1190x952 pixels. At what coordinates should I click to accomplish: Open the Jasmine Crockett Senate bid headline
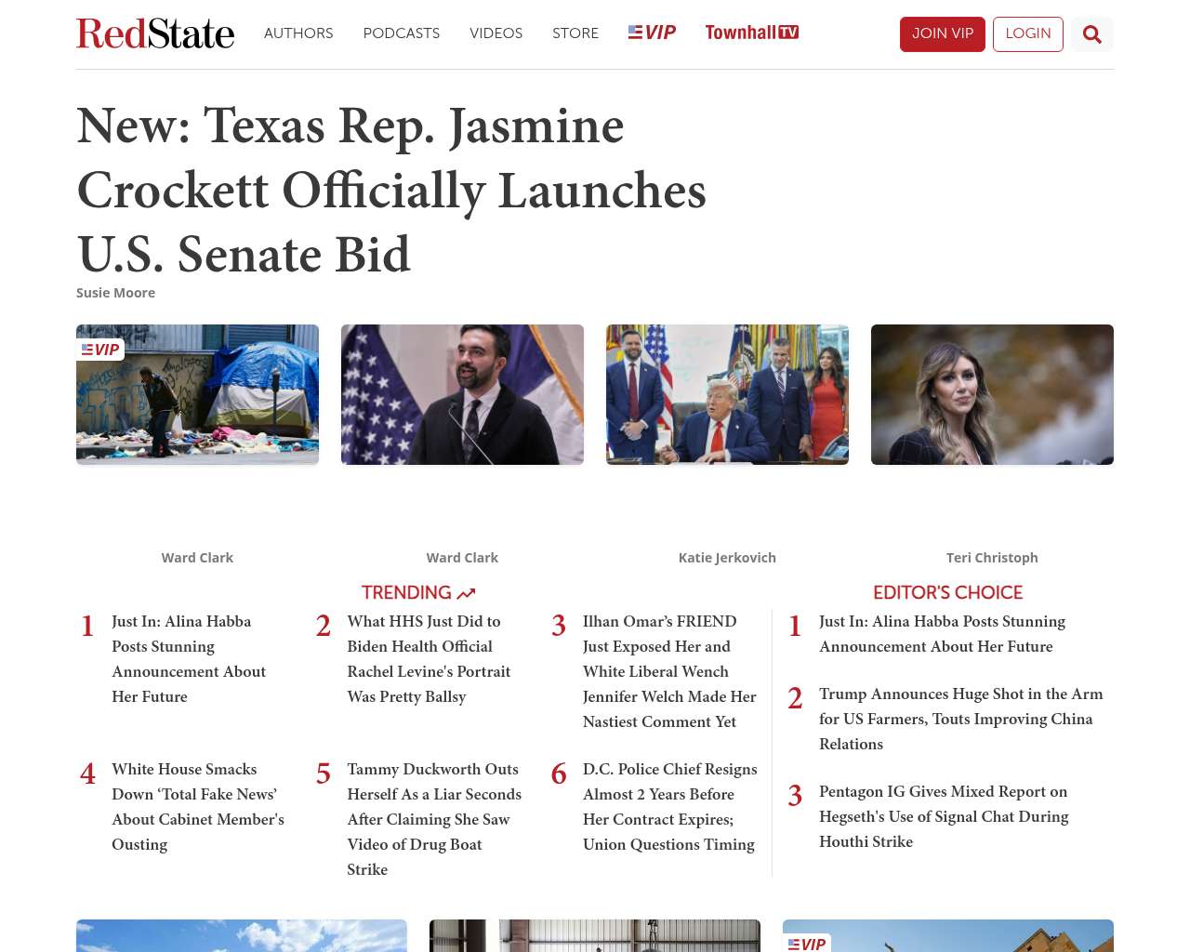click(x=390, y=190)
